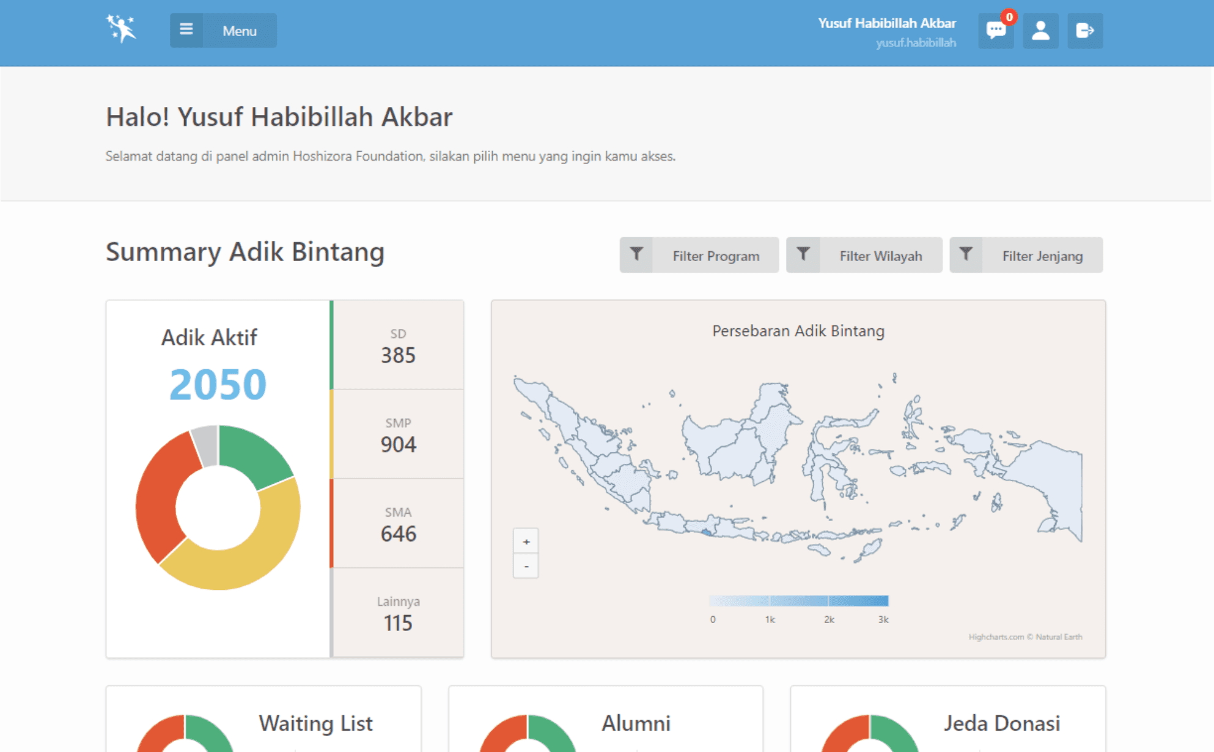This screenshot has height=752, width=1214.
Task: Open the Highcharts.com credit link
Action: 1025,636
